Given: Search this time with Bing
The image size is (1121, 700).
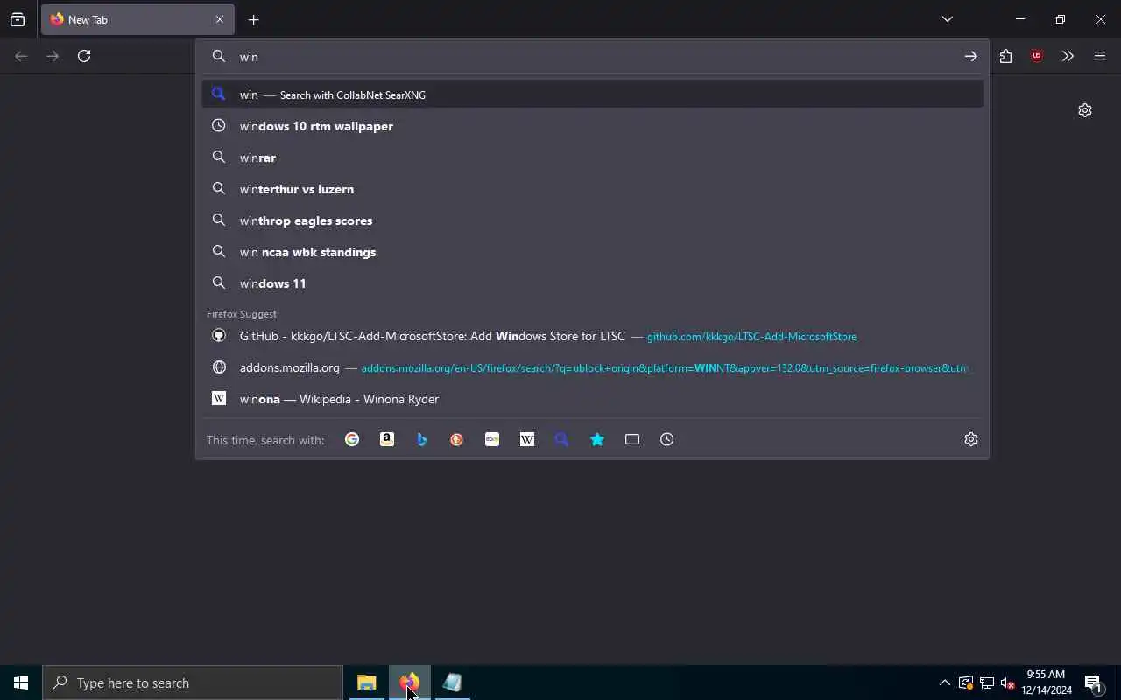Looking at the screenshot, I should pyautogui.click(x=422, y=439).
